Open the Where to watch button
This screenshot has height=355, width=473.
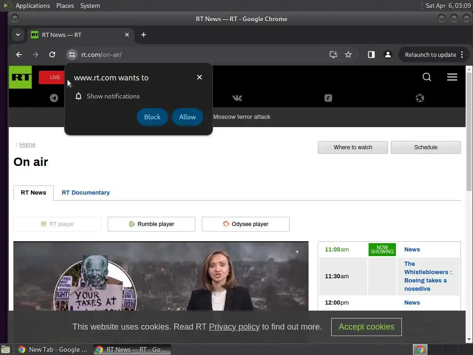[352, 147]
